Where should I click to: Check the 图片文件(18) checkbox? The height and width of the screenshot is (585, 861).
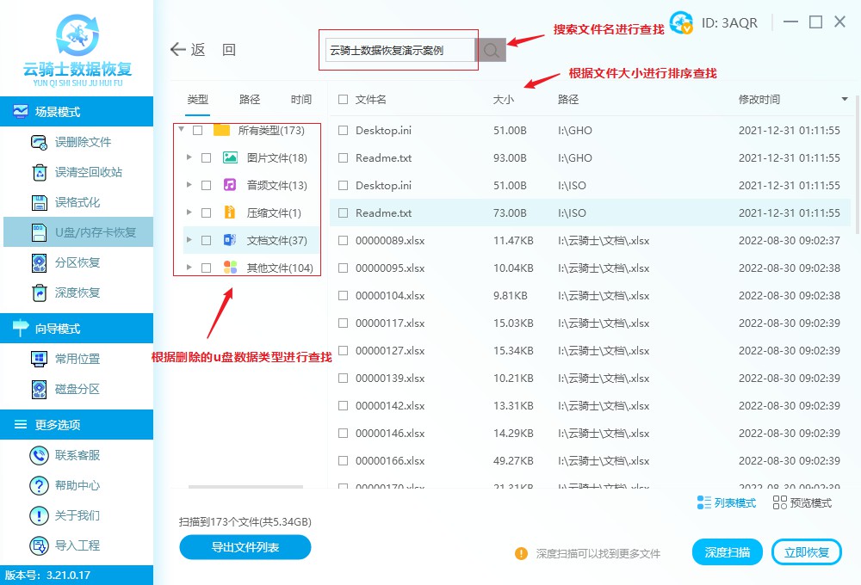[206, 157]
